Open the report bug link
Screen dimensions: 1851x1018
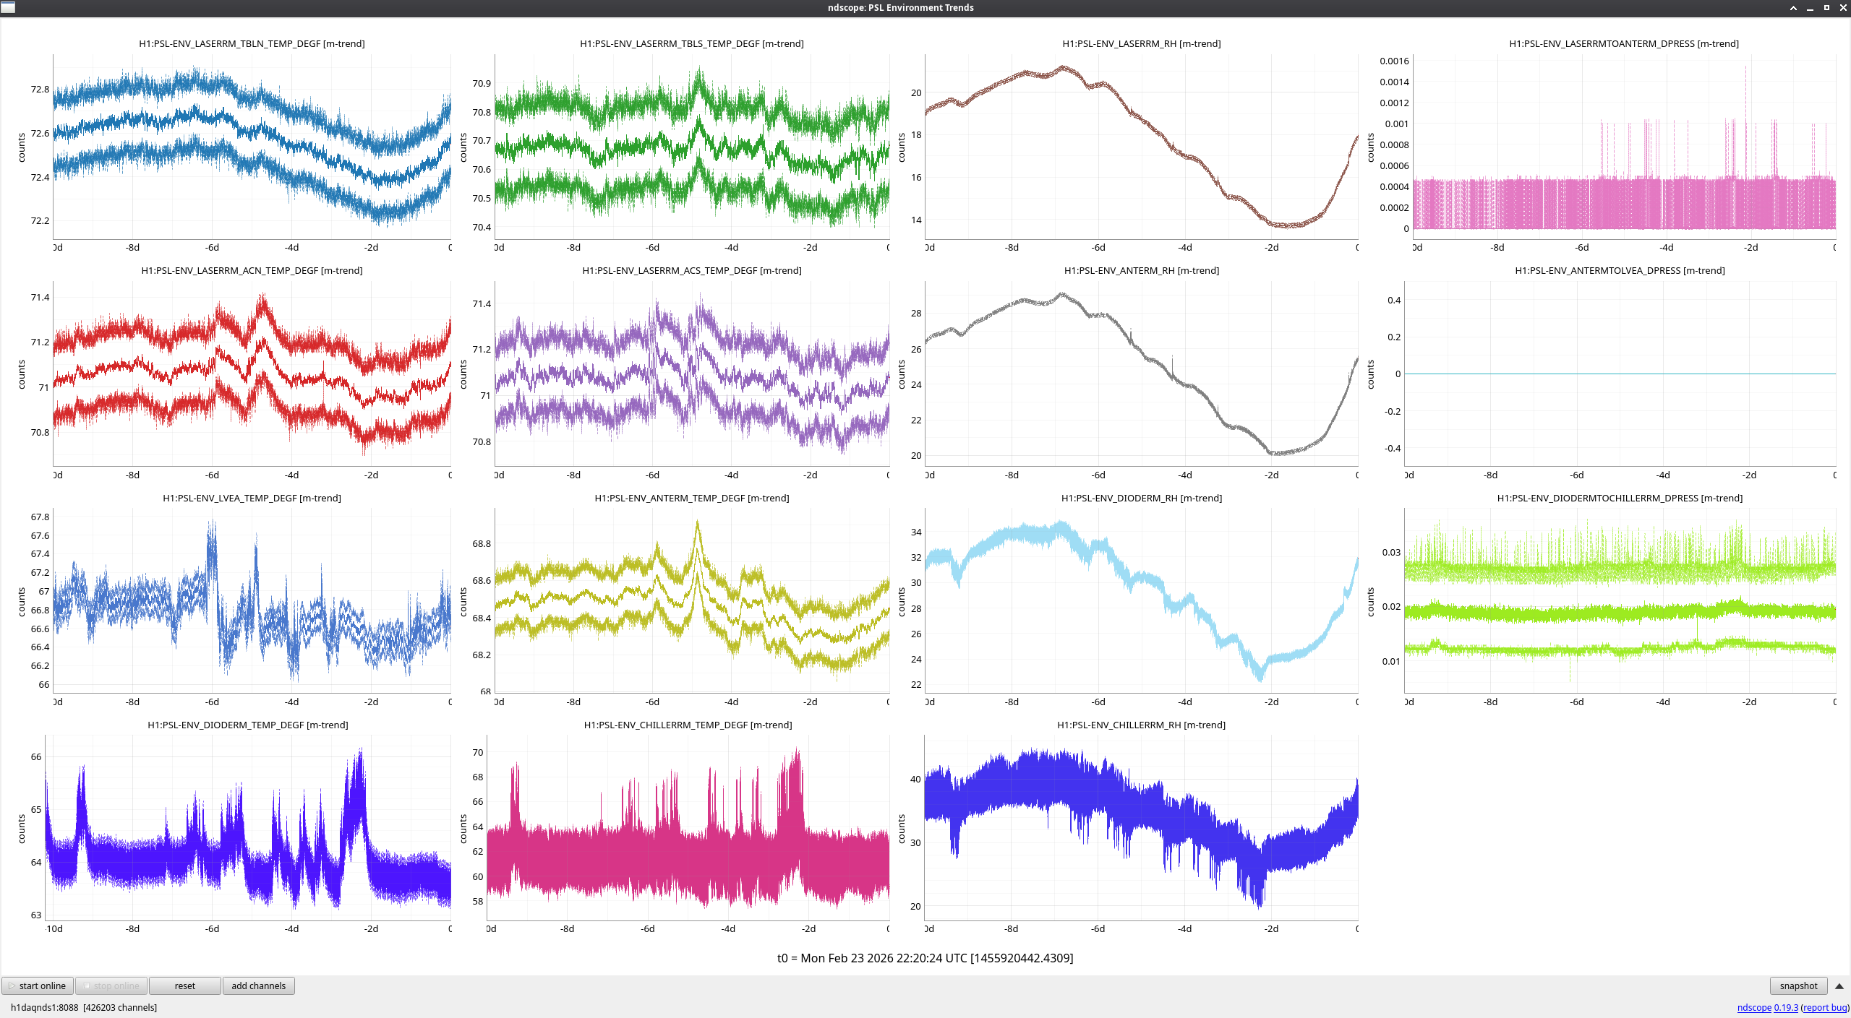tap(1824, 1007)
